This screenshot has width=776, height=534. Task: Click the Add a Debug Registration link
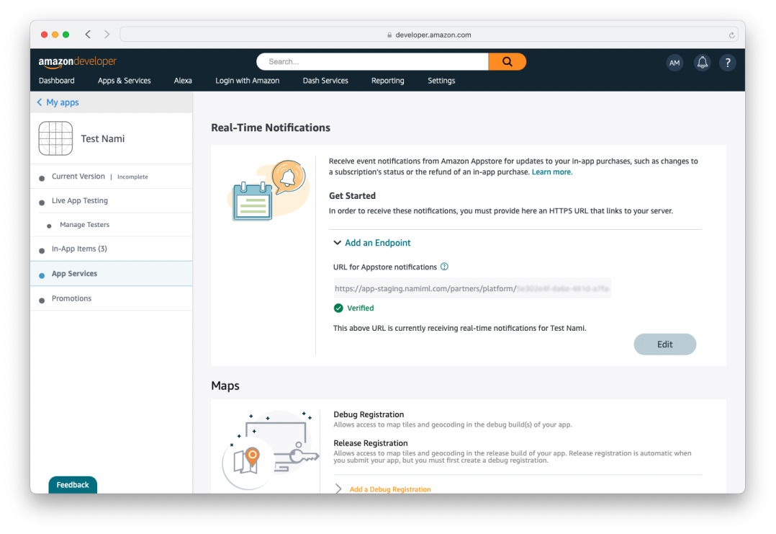tap(390, 489)
